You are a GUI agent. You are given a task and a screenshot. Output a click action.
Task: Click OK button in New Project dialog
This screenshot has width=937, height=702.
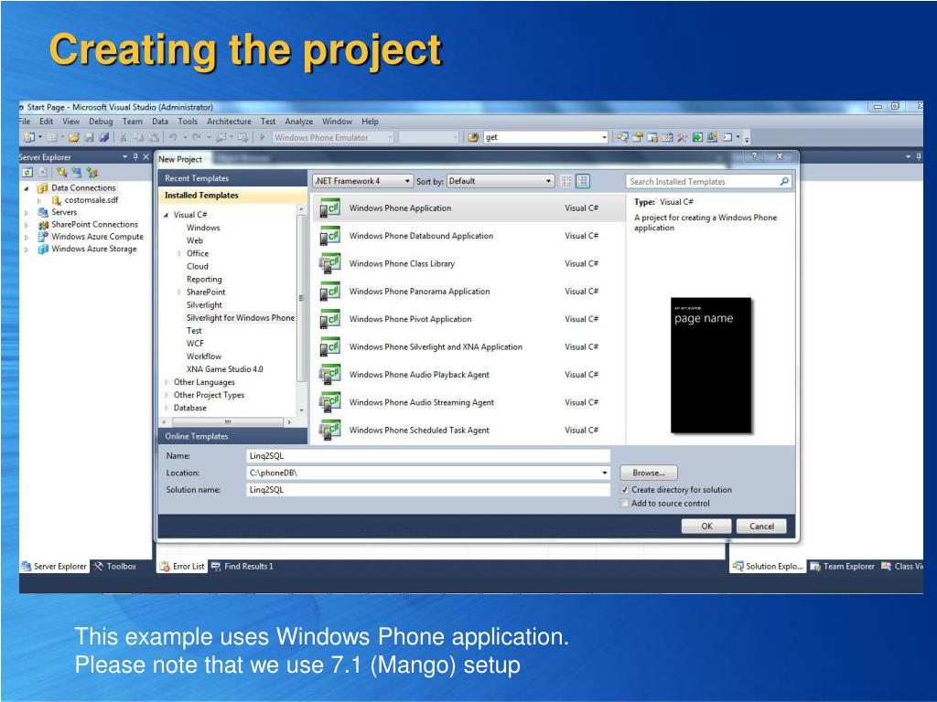706,526
